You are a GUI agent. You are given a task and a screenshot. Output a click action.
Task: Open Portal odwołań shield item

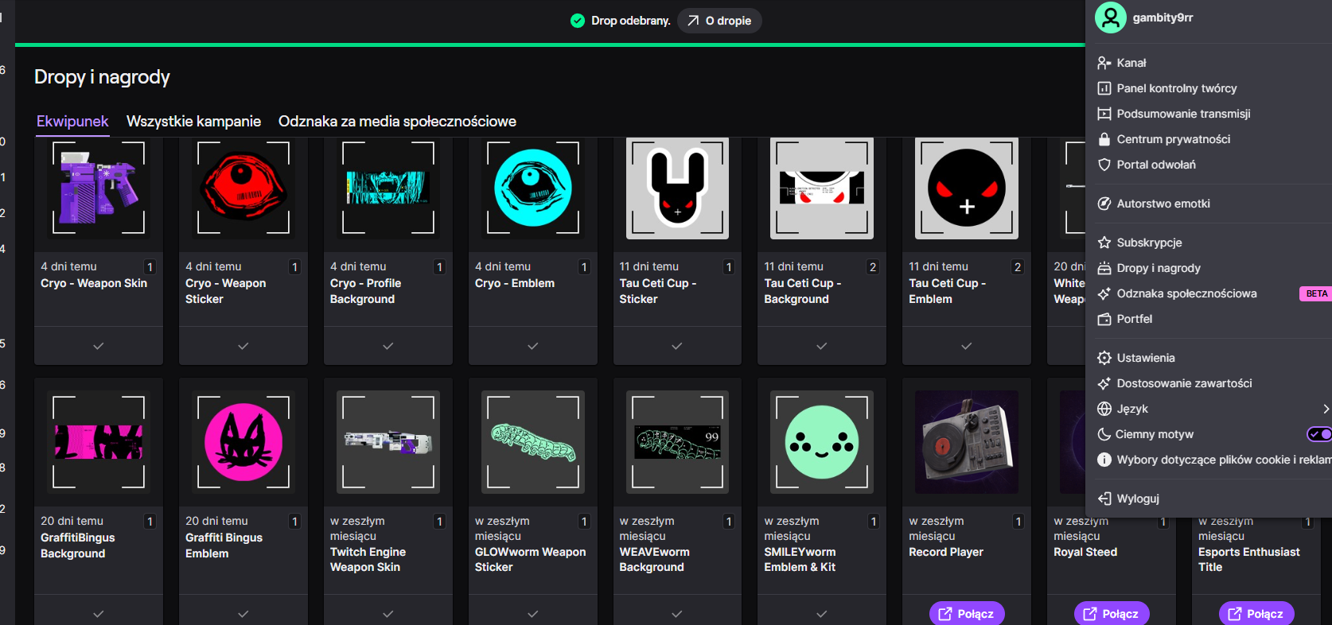(x=1155, y=165)
